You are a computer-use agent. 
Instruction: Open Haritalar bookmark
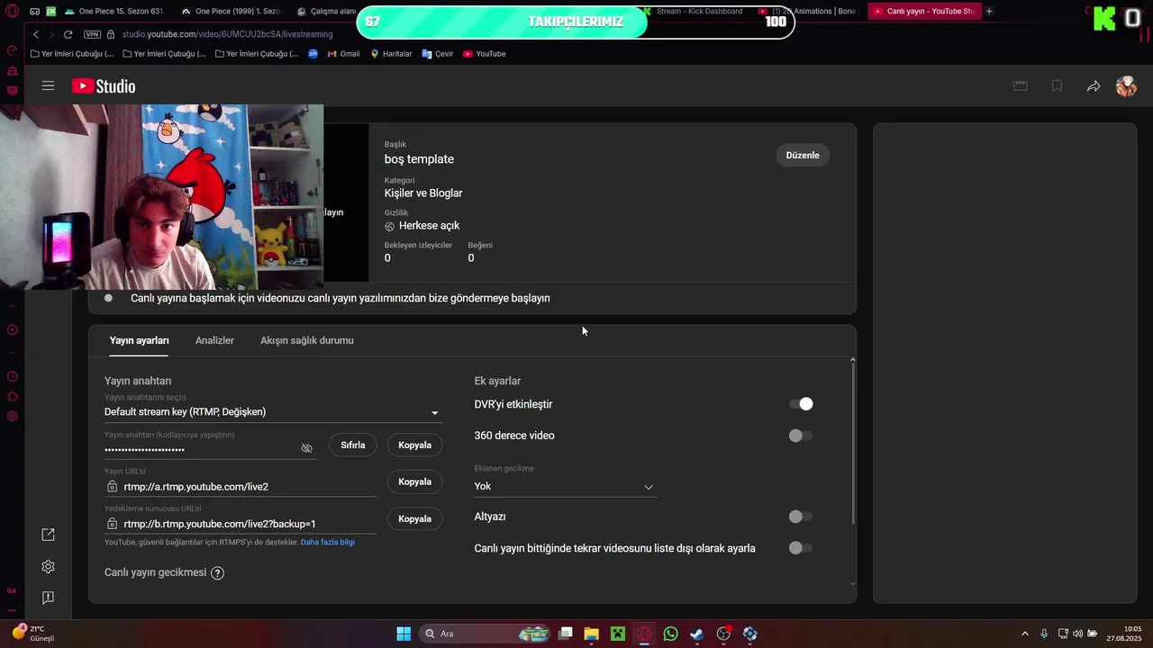pyautogui.click(x=390, y=54)
